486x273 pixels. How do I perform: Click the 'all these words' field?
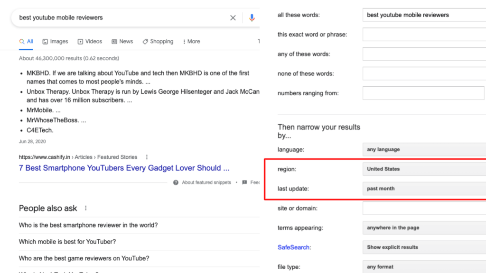(x=424, y=15)
